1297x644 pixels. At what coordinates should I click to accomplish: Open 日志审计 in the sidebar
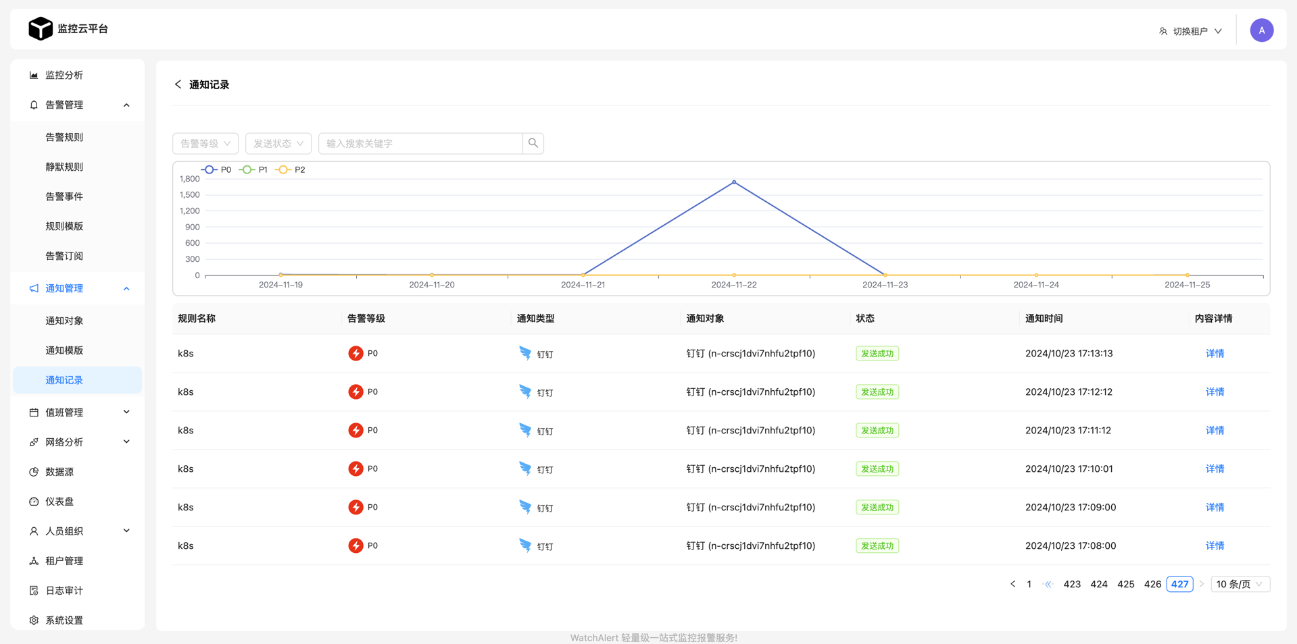pos(64,591)
